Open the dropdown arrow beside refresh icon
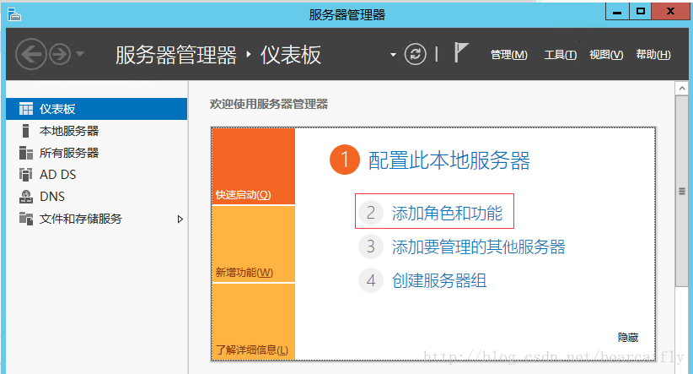Image resolution: width=693 pixels, height=374 pixels. pyautogui.click(x=393, y=55)
